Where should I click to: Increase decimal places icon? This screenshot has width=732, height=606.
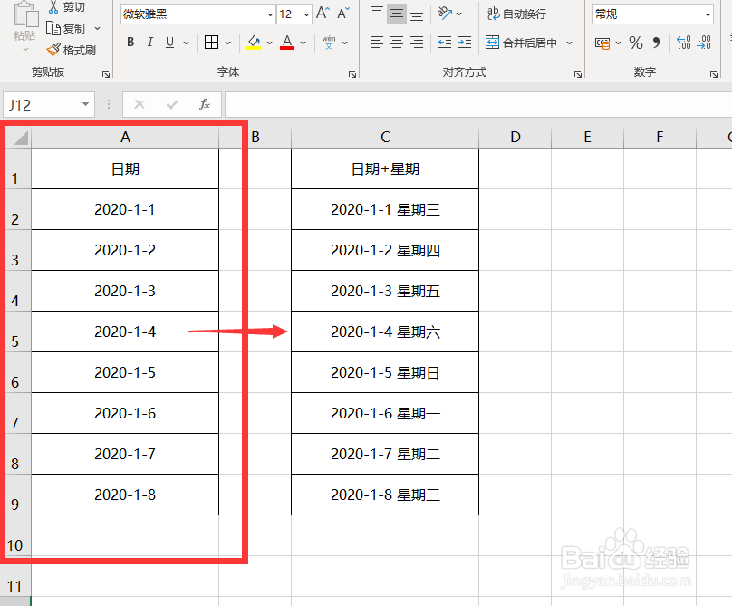click(x=683, y=43)
